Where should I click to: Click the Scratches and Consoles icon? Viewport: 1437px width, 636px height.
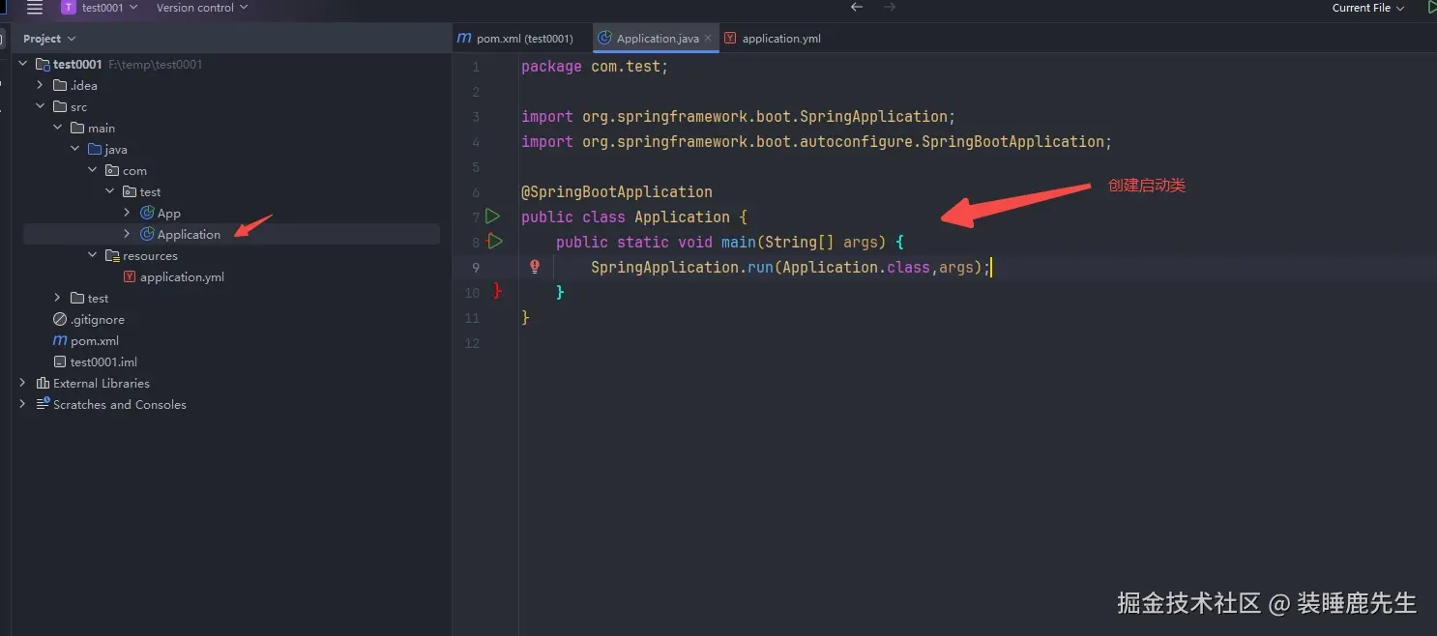click(x=43, y=405)
